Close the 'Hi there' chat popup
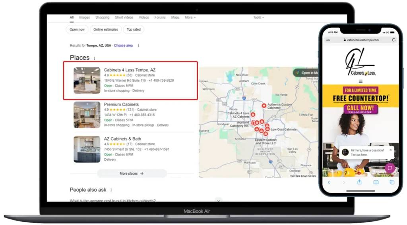This screenshot has width=407, height=225. coord(391,150)
